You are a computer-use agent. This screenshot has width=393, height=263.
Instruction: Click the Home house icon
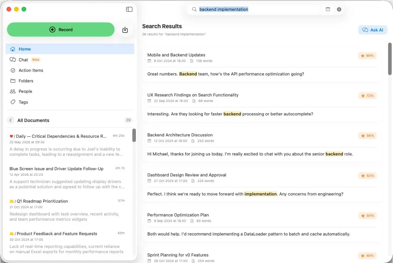coord(13,49)
